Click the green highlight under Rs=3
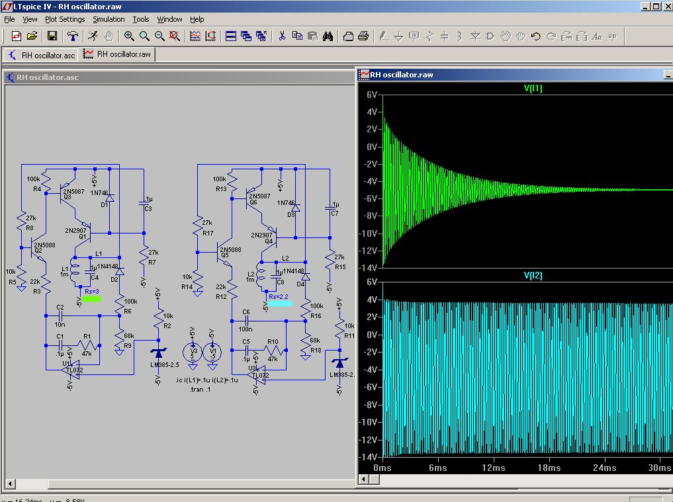 91,299
